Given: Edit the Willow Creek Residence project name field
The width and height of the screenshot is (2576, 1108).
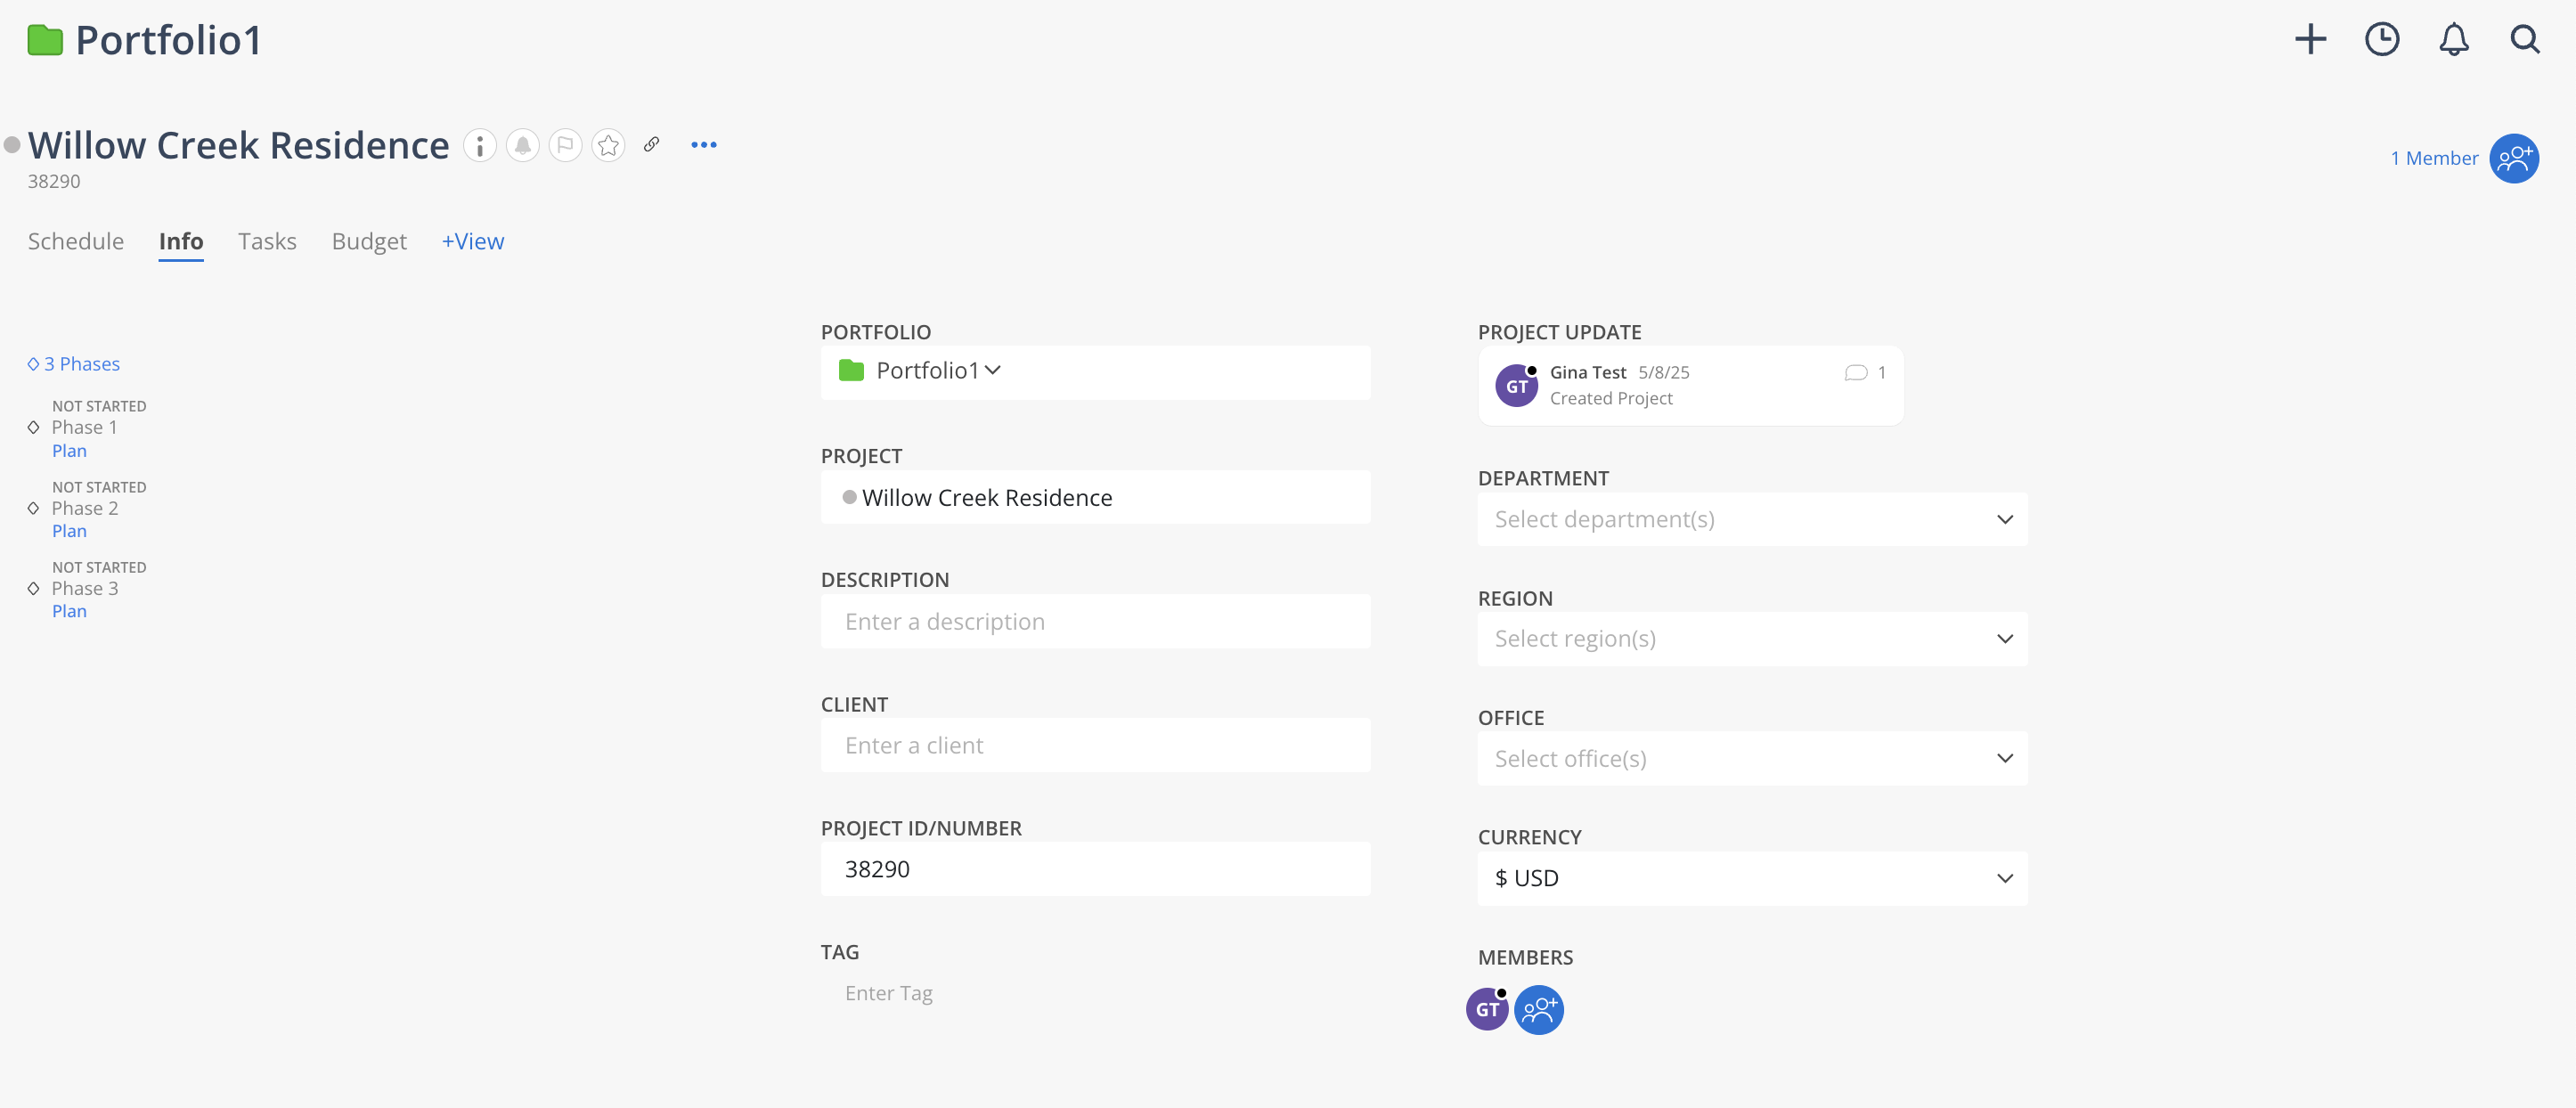Looking at the screenshot, I should pyautogui.click(x=1095, y=497).
